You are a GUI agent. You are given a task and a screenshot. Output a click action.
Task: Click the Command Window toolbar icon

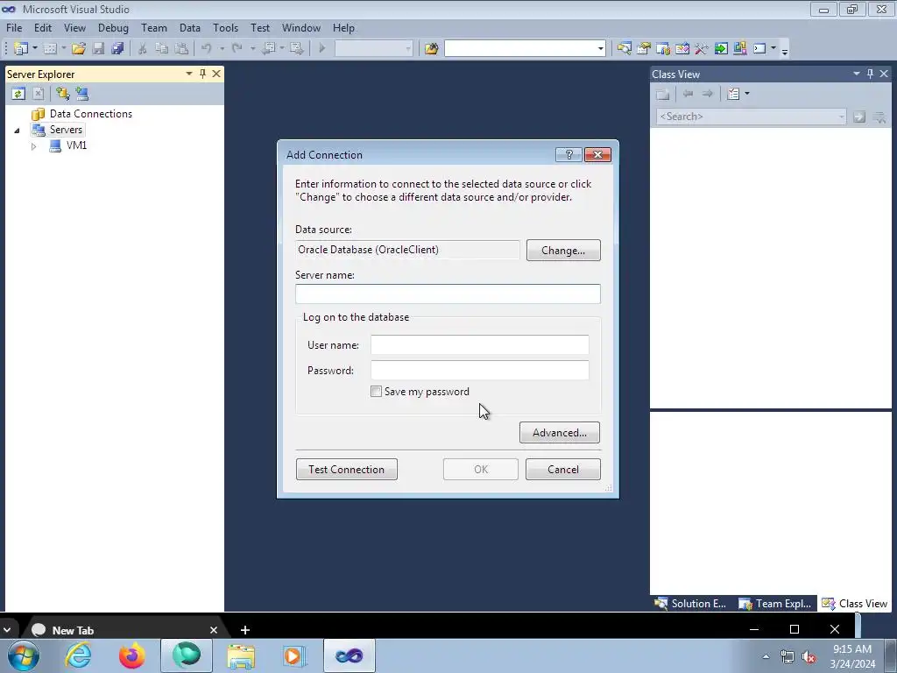pyautogui.click(x=759, y=49)
